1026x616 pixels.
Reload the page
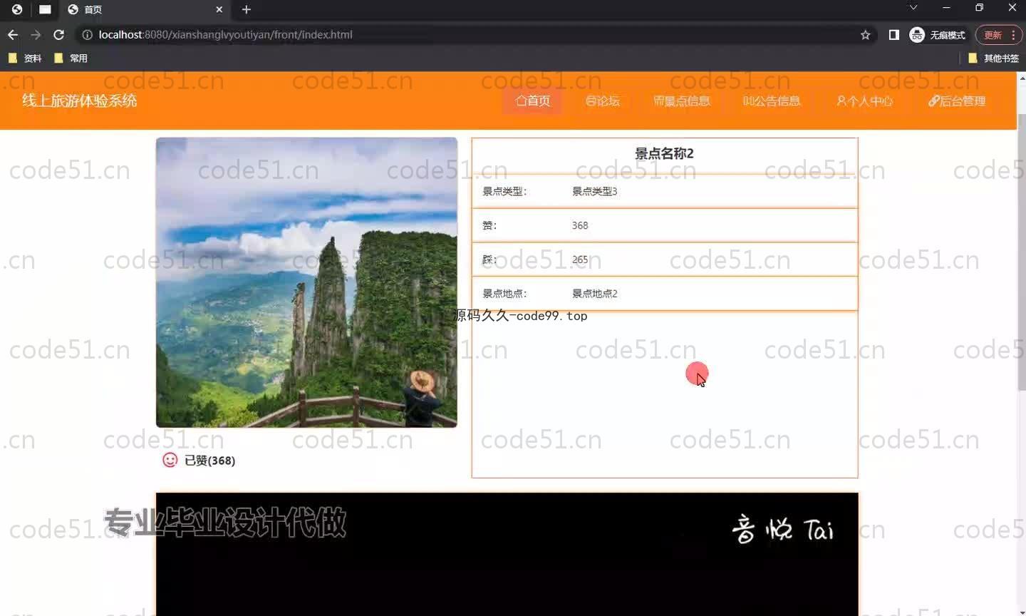59,34
